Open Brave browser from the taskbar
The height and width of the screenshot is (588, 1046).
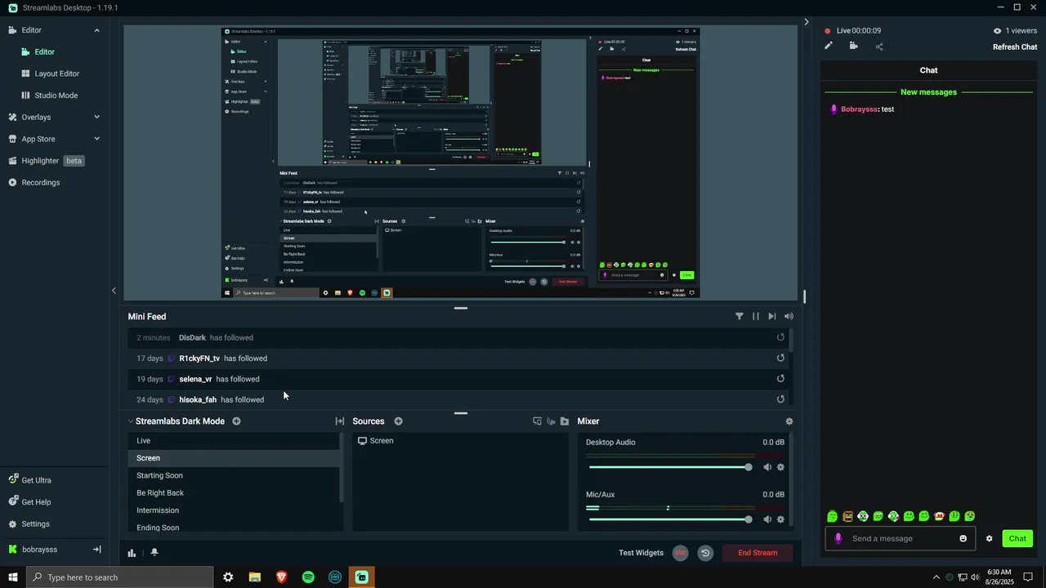282,577
